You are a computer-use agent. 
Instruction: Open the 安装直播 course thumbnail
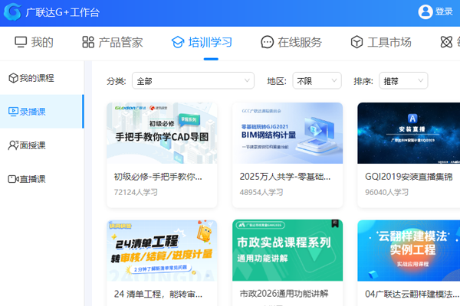click(409, 133)
